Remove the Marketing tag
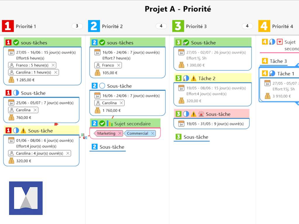The image size is (299, 224). tap(120, 133)
